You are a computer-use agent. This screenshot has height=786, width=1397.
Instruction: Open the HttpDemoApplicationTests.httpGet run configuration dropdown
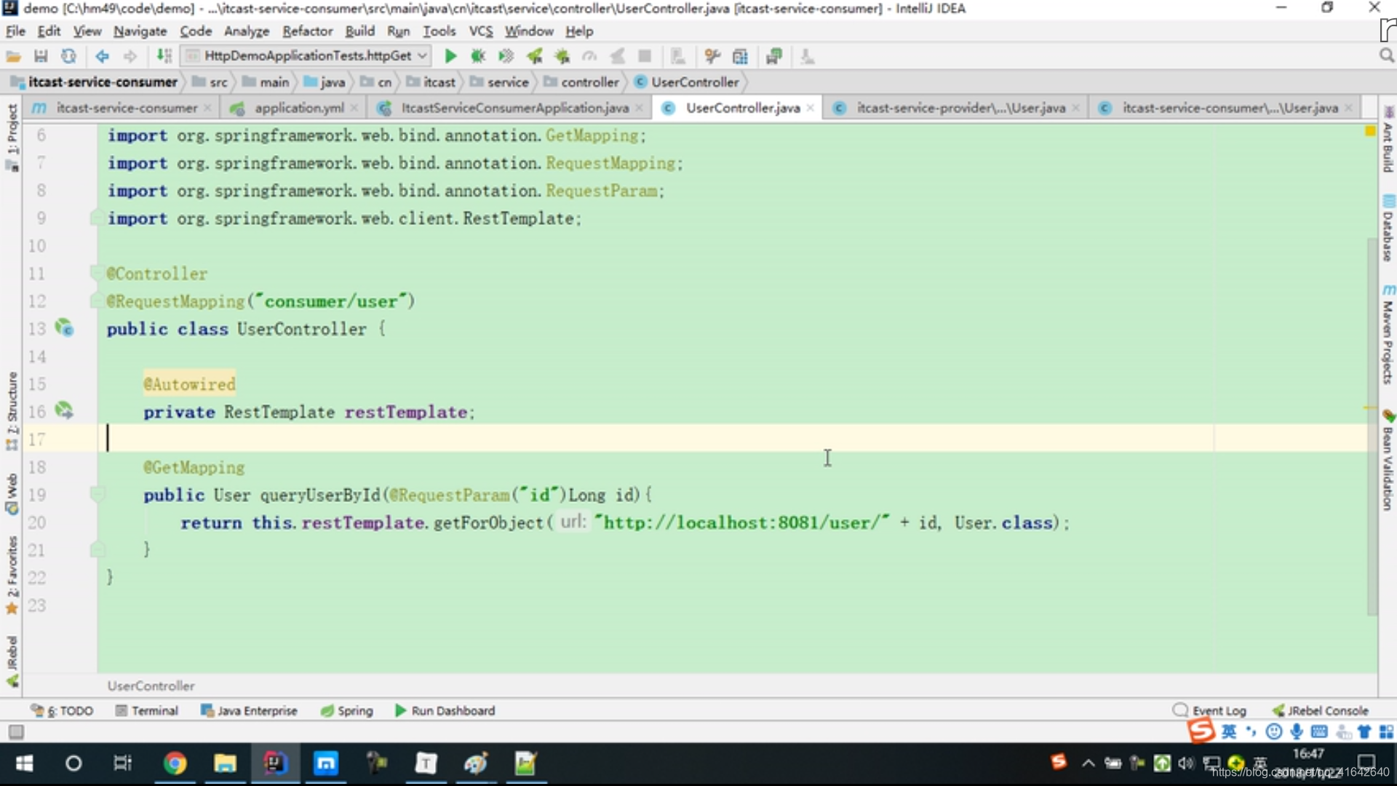pos(306,56)
